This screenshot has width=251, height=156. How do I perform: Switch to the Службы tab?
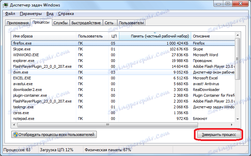click(x=61, y=23)
